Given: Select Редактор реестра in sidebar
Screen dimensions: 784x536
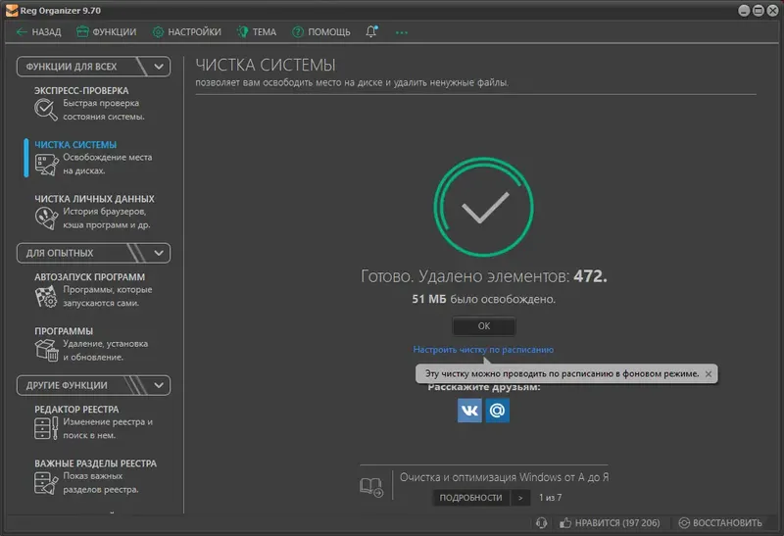Looking at the screenshot, I should point(76,409).
